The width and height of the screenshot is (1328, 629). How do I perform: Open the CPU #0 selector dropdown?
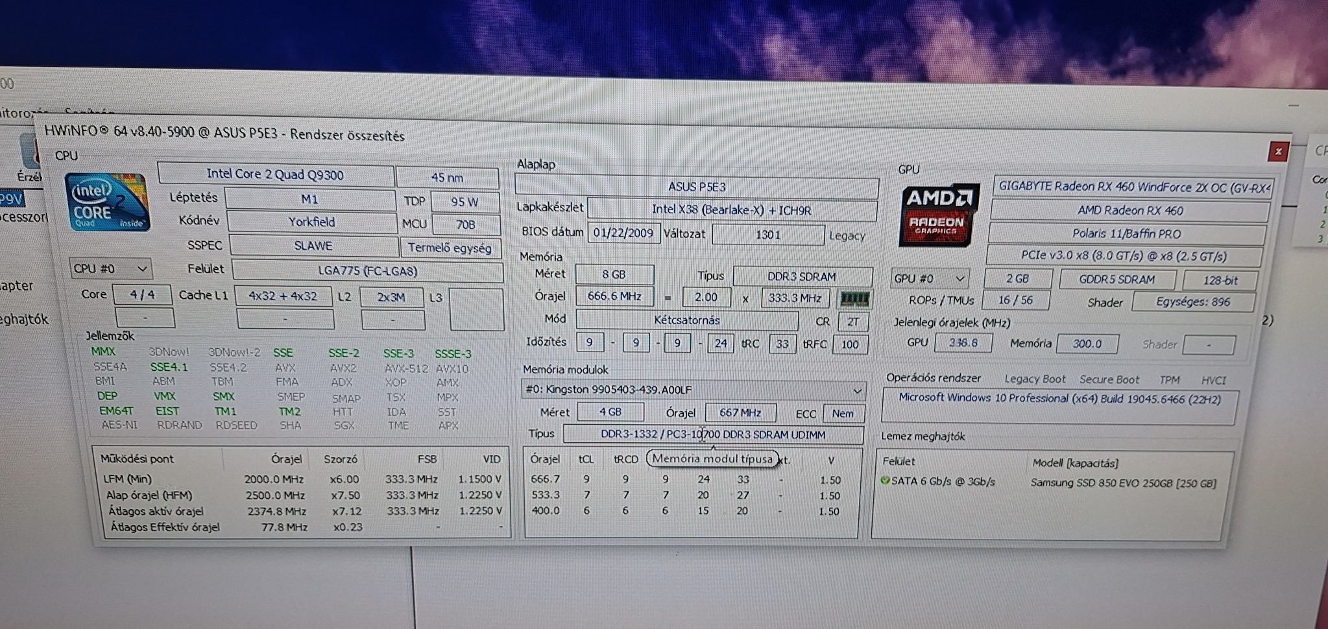[110, 268]
